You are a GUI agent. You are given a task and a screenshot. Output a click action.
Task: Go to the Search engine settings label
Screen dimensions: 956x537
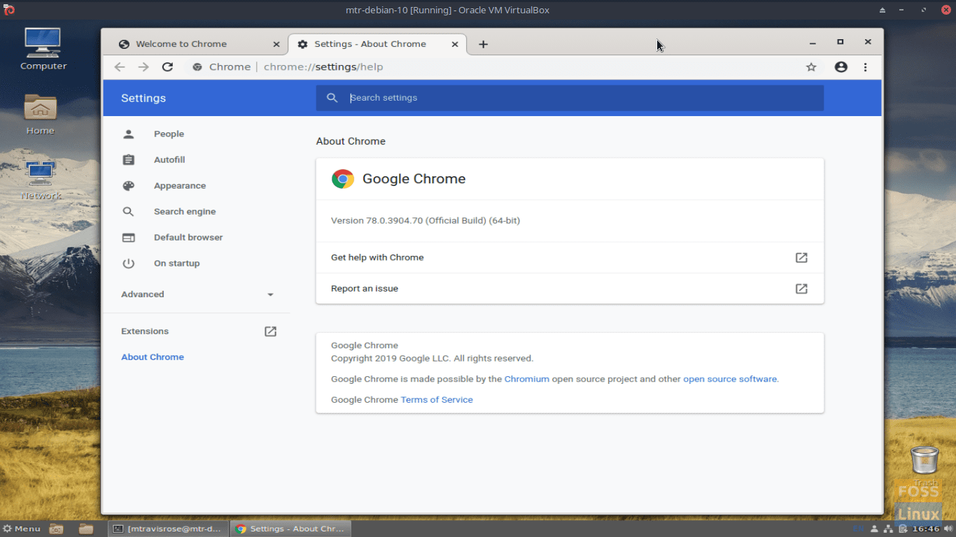click(x=185, y=212)
